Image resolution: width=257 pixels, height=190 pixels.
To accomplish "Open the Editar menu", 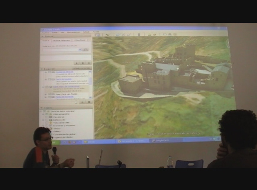I will pos(55,33).
